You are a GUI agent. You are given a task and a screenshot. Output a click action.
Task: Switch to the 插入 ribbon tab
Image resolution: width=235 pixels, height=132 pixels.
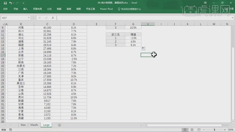(x=26, y=9)
